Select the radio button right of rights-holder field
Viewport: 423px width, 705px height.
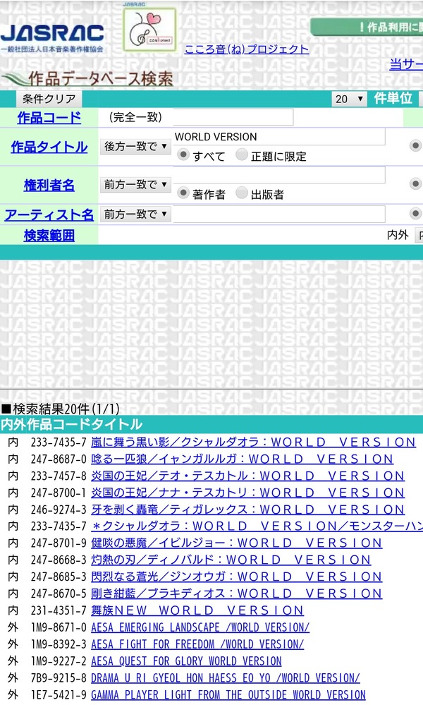415,183
